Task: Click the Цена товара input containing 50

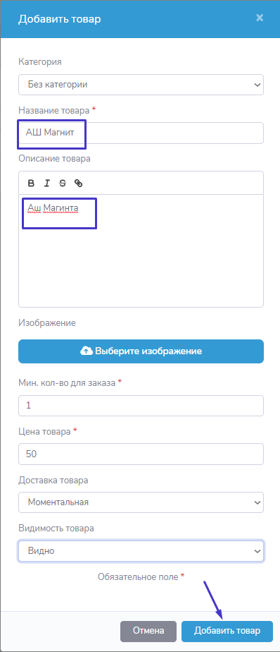Action: [141, 454]
